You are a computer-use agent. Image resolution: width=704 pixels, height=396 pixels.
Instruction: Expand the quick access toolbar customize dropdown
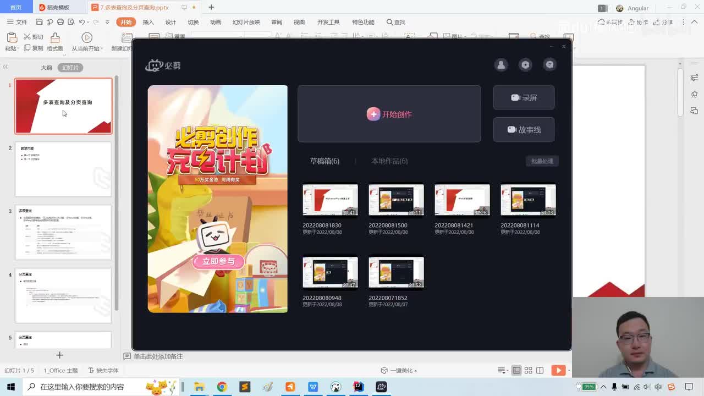click(107, 22)
